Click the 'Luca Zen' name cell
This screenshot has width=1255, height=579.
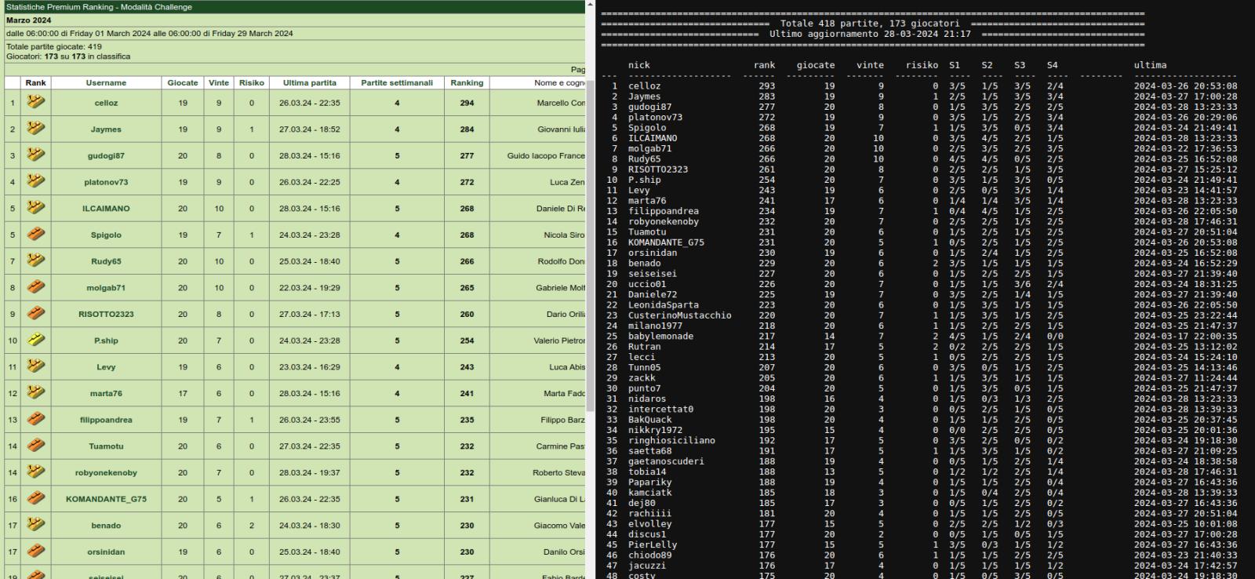click(567, 182)
